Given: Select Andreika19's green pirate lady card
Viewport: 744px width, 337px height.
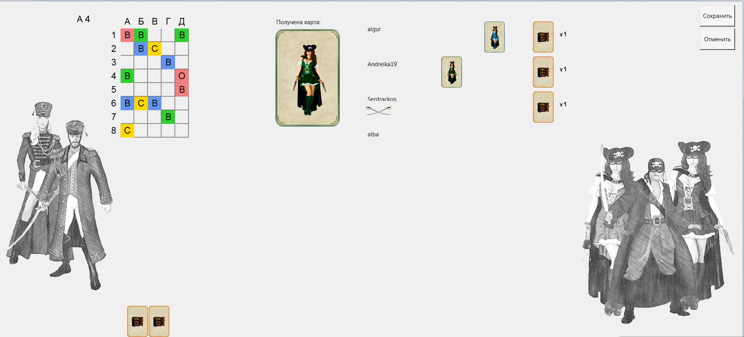Looking at the screenshot, I should (451, 72).
